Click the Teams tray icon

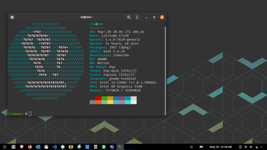tap(191, 147)
